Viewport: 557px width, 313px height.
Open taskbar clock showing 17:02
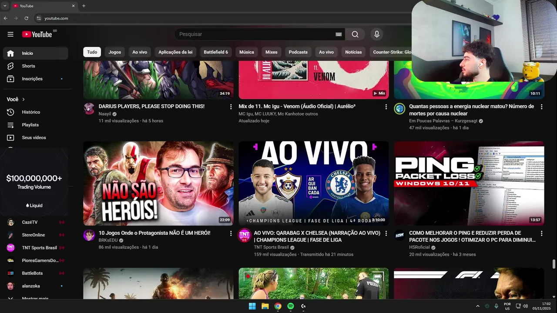(542, 306)
